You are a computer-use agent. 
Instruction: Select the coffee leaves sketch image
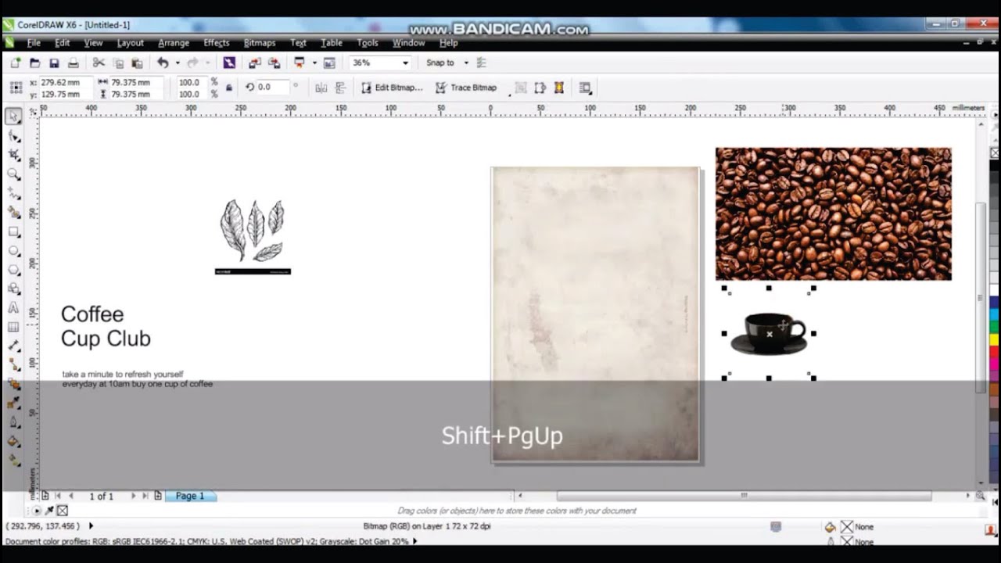(253, 236)
